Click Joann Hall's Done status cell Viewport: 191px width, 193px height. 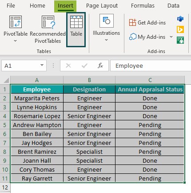tap(150, 160)
